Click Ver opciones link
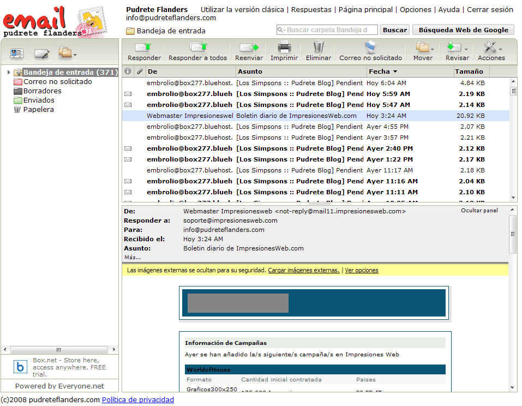This screenshot has height=406, width=522. (362, 271)
